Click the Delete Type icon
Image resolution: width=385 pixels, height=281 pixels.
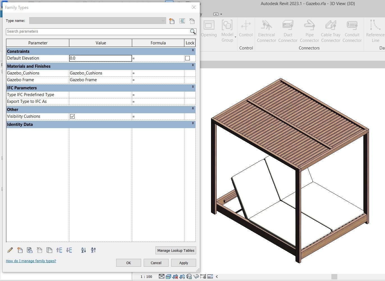coord(192,21)
